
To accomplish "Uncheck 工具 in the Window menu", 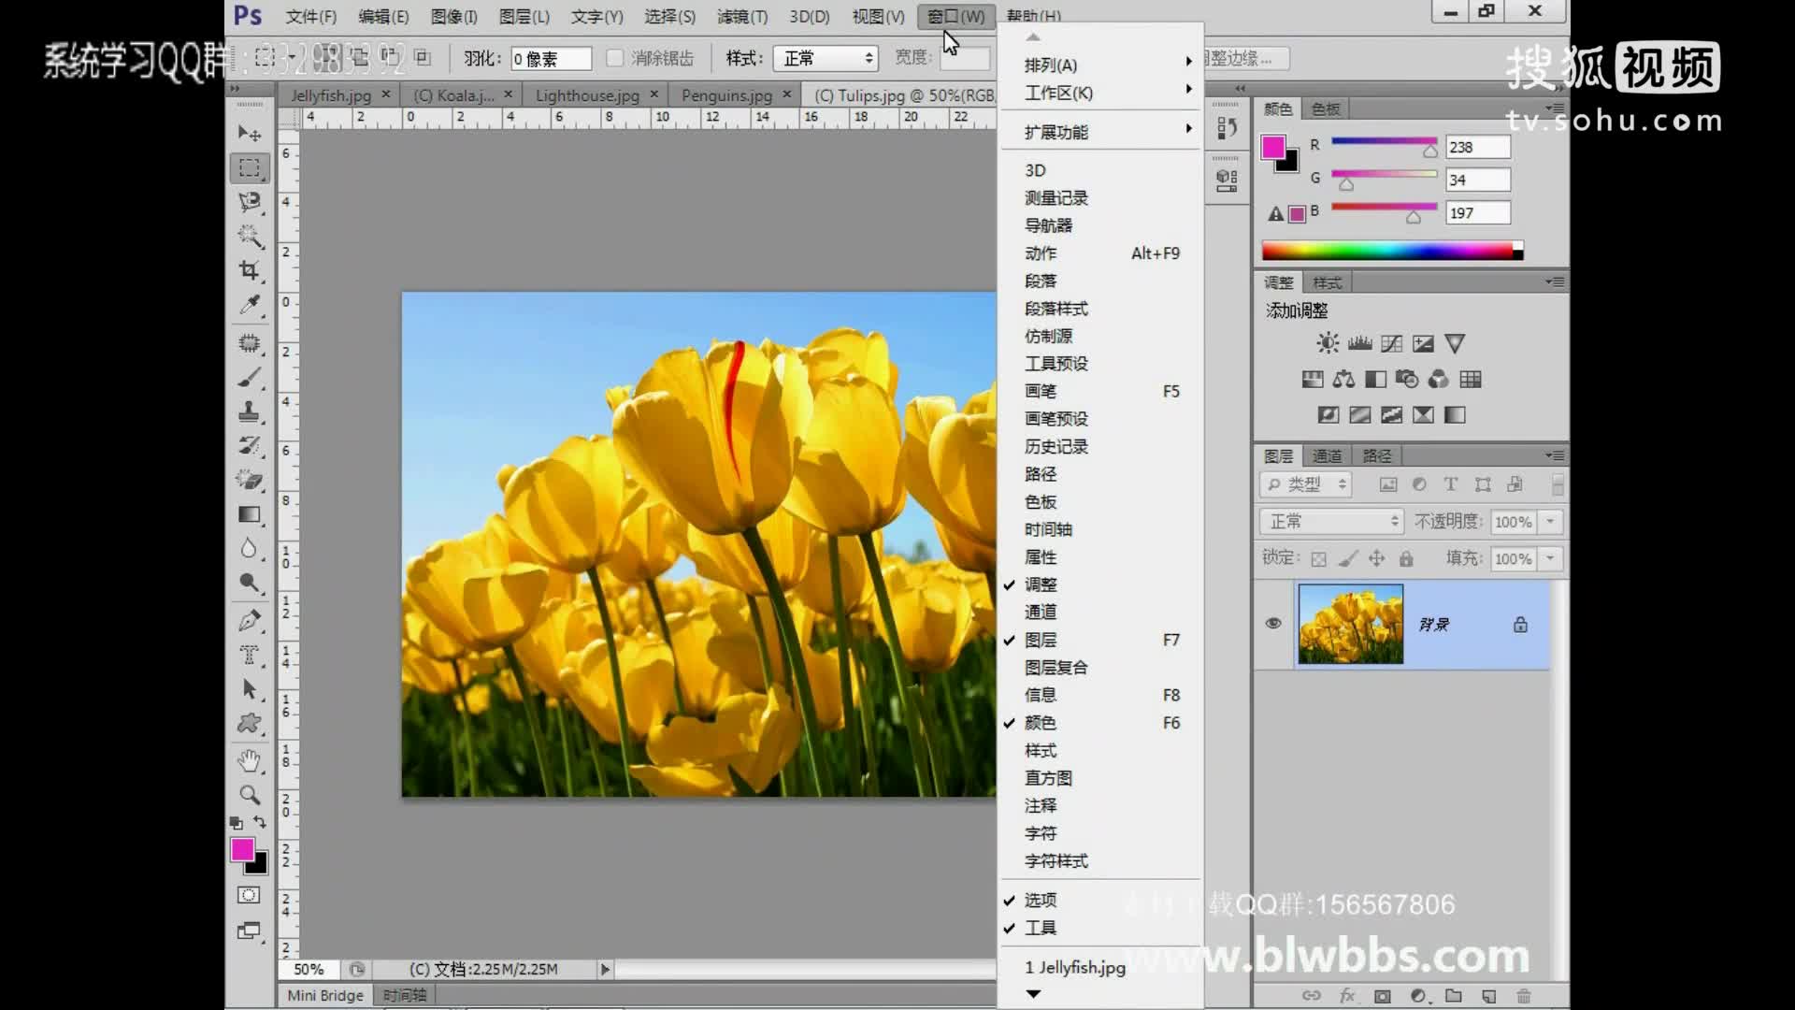I will [1100, 928].
